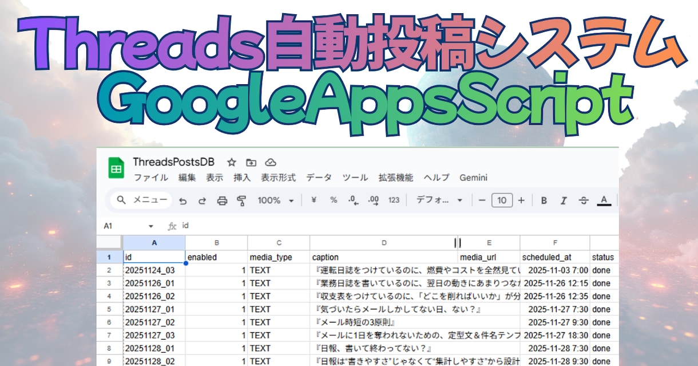Toggle italic formatting

[x=564, y=200]
